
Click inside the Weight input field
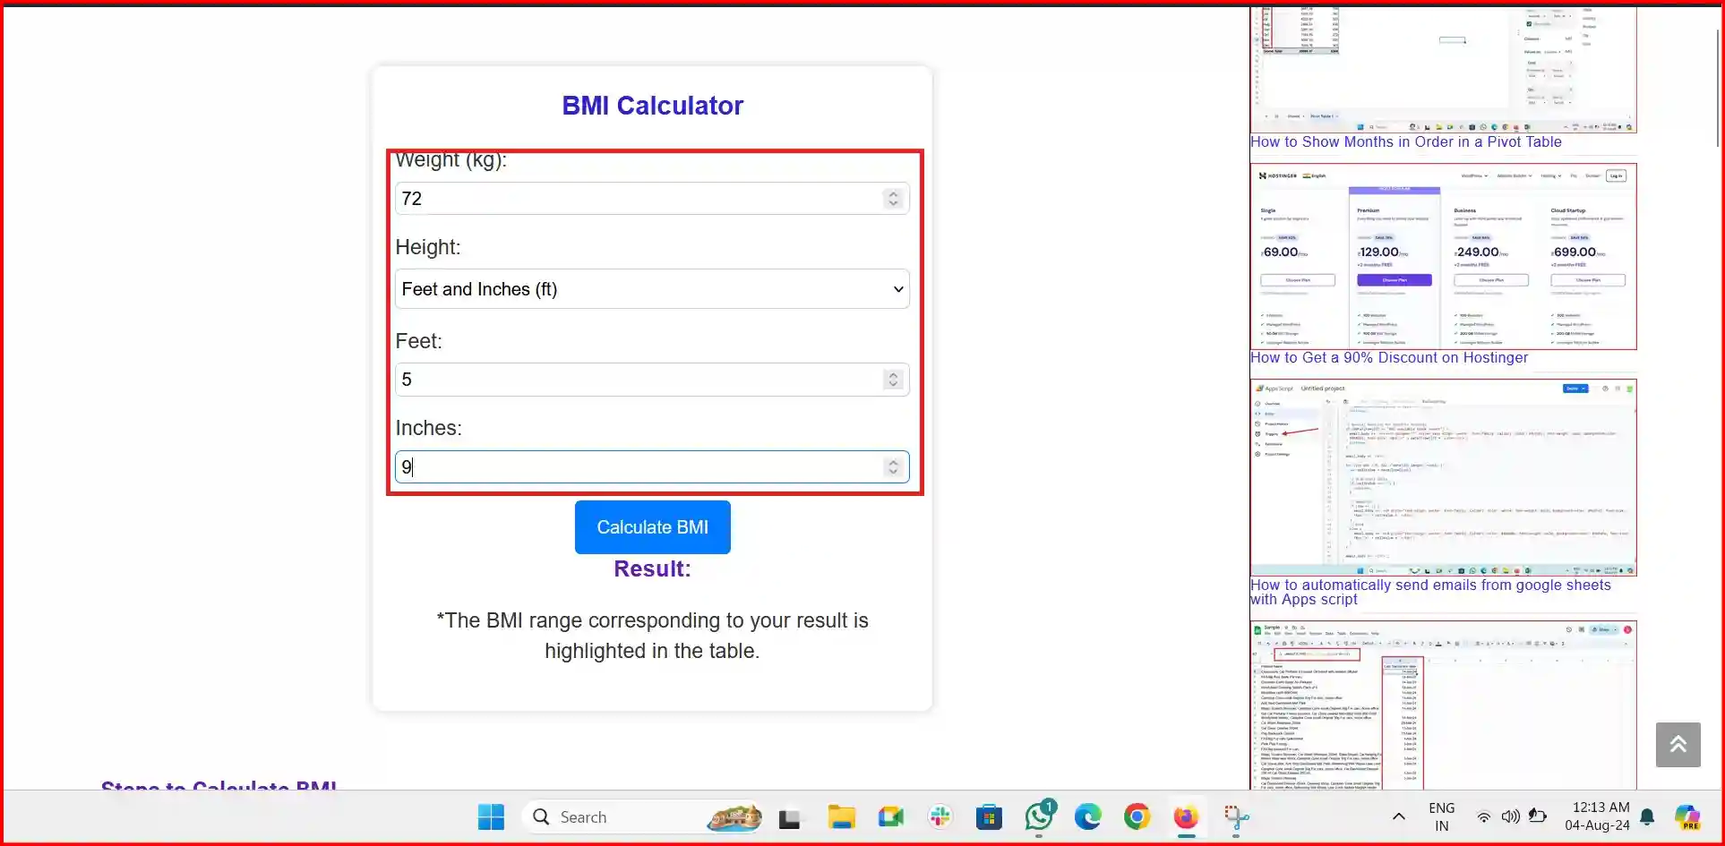click(x=627, y=198)
